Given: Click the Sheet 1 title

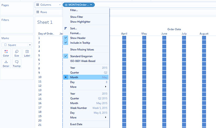Looking at the screenshot, I should coord(45,22).
